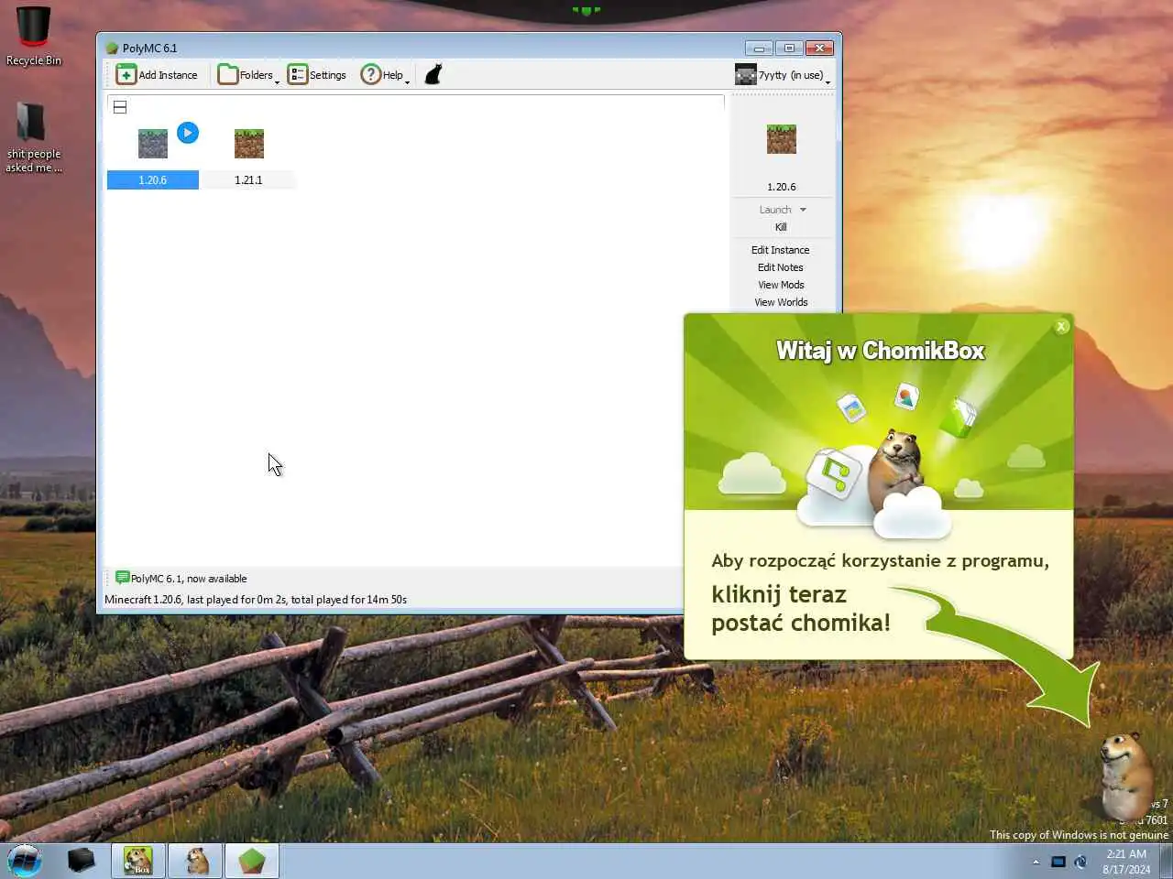Click the PolyMC title bar icon
This screenshot has width=1173, height=879.
coord(112,49)
